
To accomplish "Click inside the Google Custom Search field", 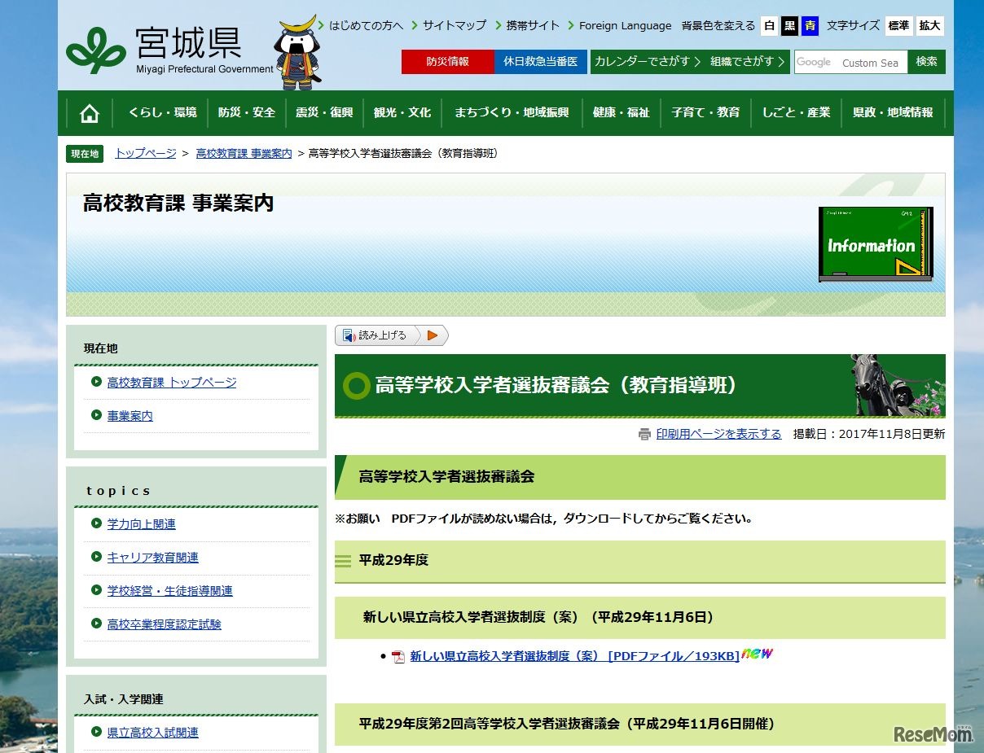I will [863, 61].
